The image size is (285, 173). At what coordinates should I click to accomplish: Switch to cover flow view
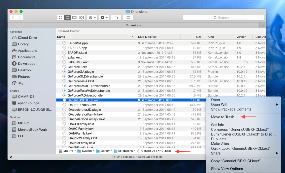point(81,17)
